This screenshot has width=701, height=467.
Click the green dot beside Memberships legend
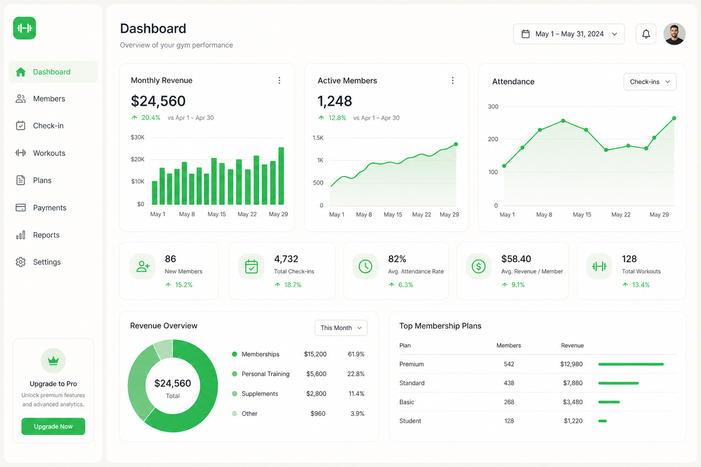(x=235, y=354)
